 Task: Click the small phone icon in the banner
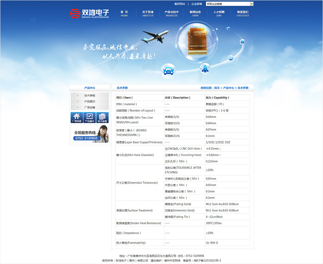pos(242,42)
